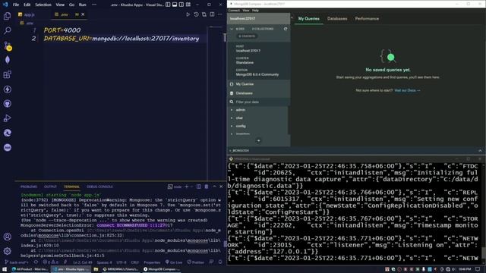The image size is (486, 273).
Task: Refresh databases in Compass sidebar
Action: 286,29
